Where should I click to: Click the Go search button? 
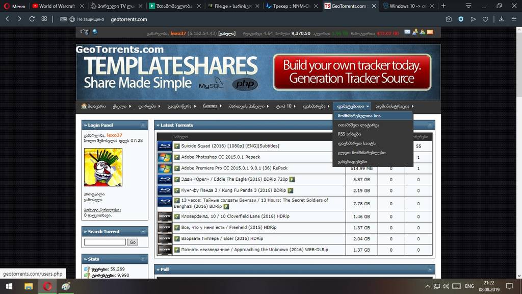tap(133, 242)
